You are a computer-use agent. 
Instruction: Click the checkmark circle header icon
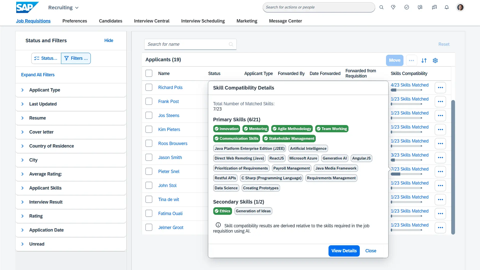(x=407, y=7)
